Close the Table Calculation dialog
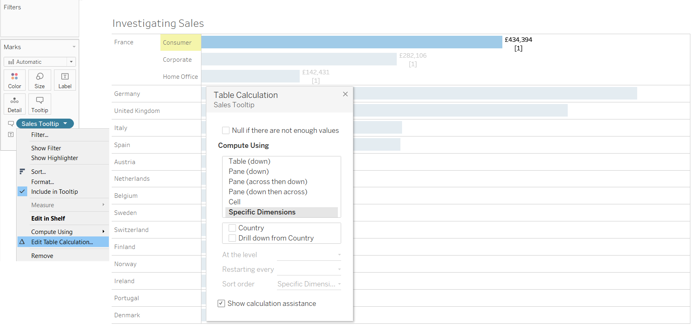This screenshot has width=692, height=325. (345, 94)
